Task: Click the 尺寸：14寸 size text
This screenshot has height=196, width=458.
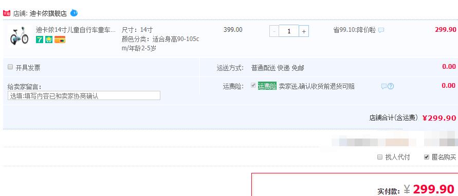Action: [x=137, y=30]
